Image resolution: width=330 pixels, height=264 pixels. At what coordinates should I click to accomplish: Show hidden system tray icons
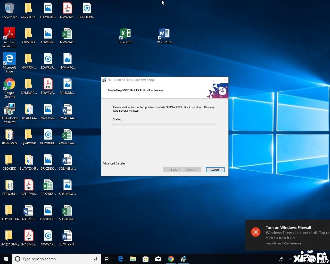tap(291, 259)
